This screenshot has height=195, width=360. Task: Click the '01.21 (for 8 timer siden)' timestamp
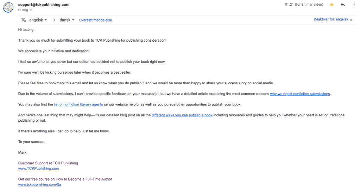[304, 5]
